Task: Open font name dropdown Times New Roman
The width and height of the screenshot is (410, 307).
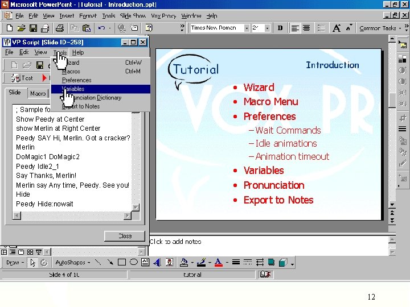Action: pyautogui.click(x=247, y=28)
